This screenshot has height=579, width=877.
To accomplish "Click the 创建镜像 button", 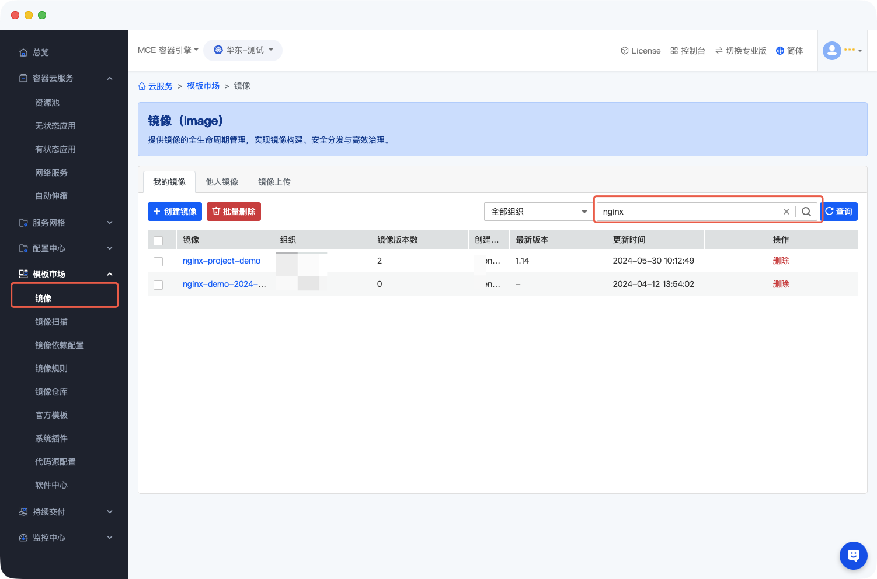I will click(x=175, y=212).
